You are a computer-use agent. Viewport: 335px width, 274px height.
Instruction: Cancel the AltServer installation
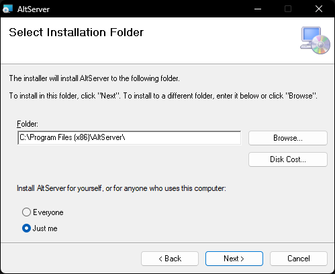[299, 259]
